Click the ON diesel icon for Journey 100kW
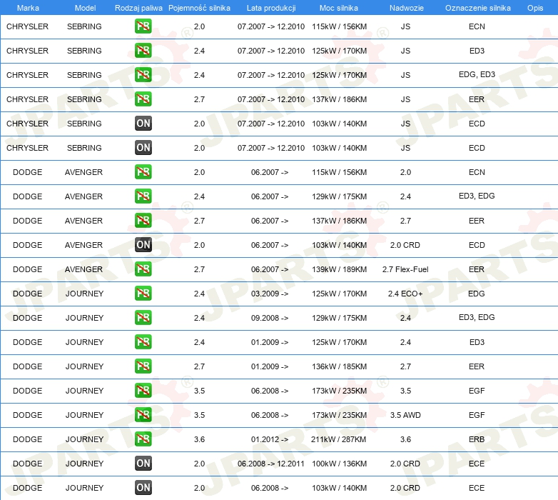 coord(143,464)
